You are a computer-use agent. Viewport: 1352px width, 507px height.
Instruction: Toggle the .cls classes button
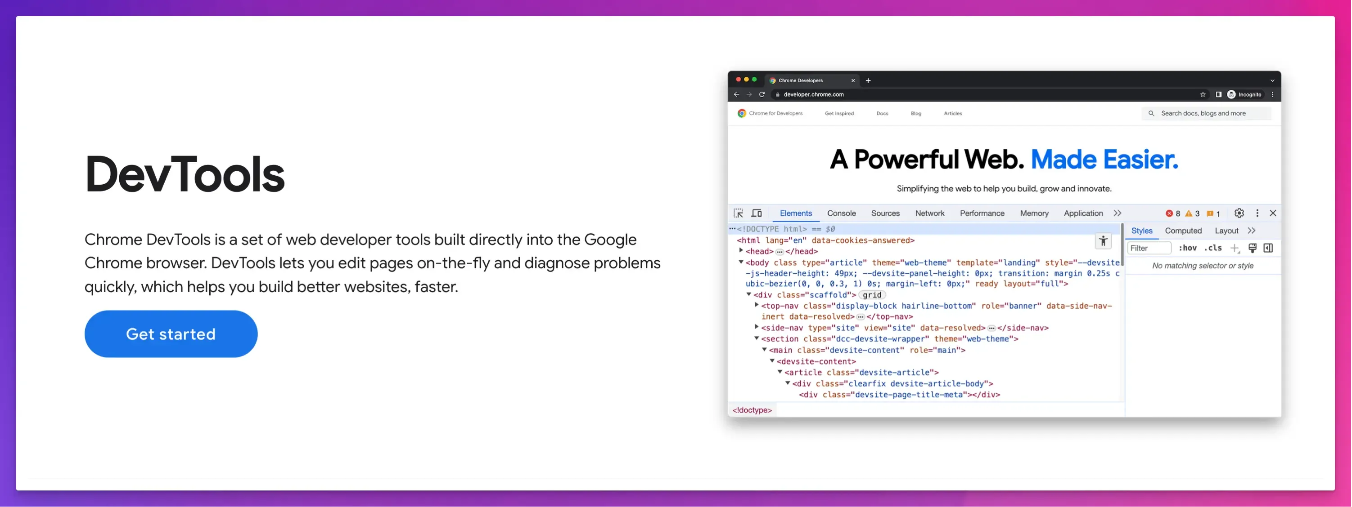click(1213, 248)
